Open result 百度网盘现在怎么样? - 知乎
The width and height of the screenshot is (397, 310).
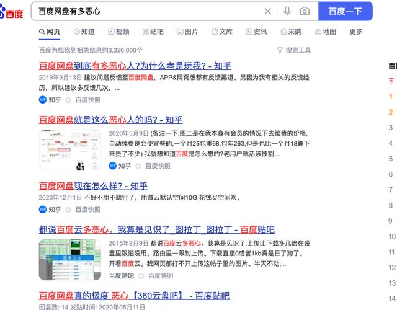93,186
